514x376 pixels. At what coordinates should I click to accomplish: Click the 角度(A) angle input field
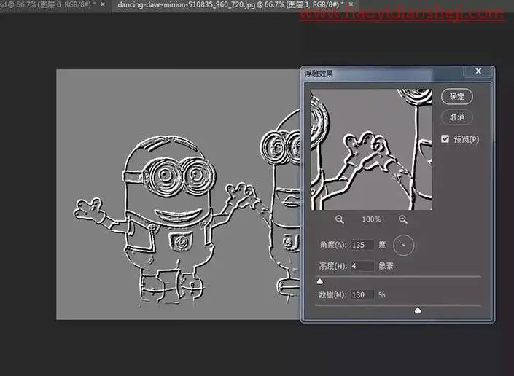tap(362, 245)
